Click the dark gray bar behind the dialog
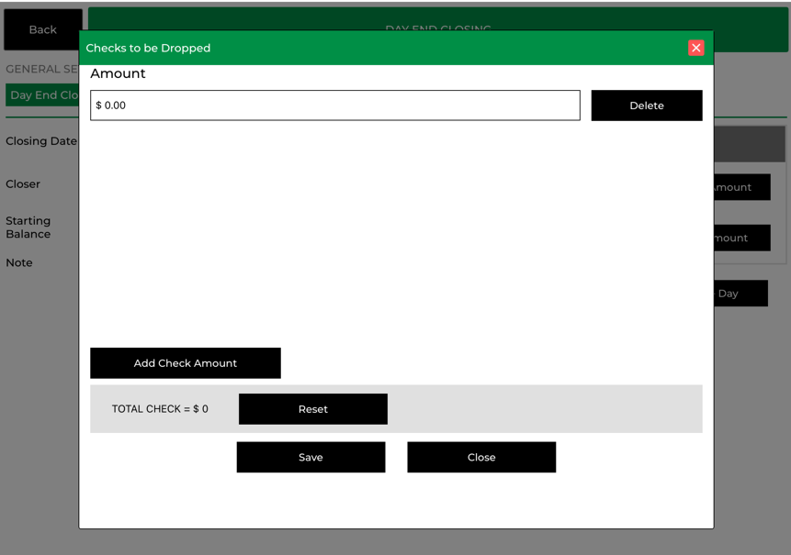Viewport: 791px width, 555px height. pos(749,145)
